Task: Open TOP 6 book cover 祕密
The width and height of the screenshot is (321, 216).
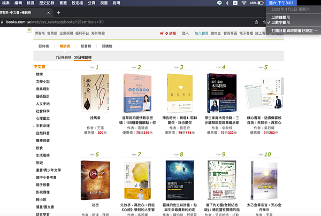Action: point(95,180)
